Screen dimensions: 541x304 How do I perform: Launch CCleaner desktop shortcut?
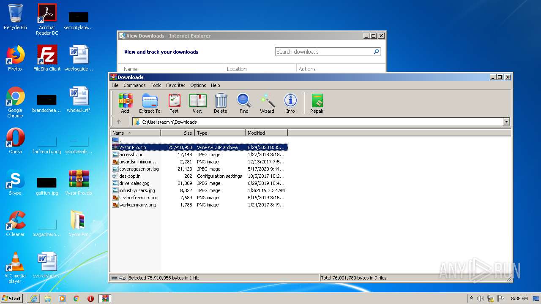pyautogui.click(x=15, y=224)
